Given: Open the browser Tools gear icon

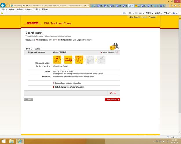Looking at the screenshot, I should pyautogui.click(x=179, y=5).
